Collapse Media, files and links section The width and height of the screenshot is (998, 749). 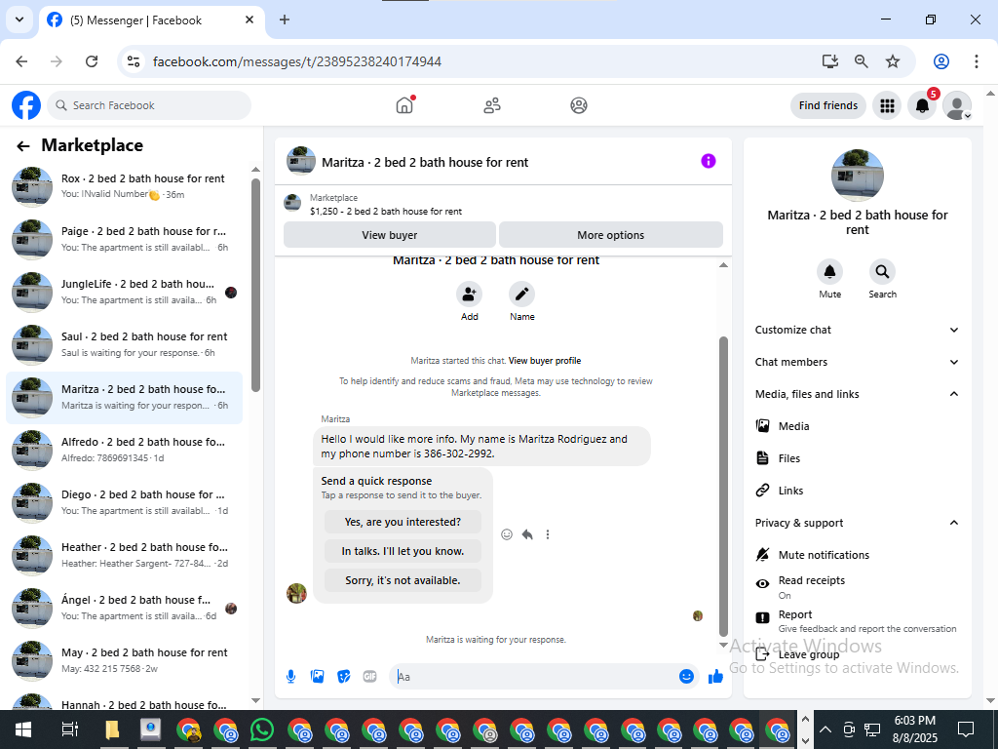point(857,394)
